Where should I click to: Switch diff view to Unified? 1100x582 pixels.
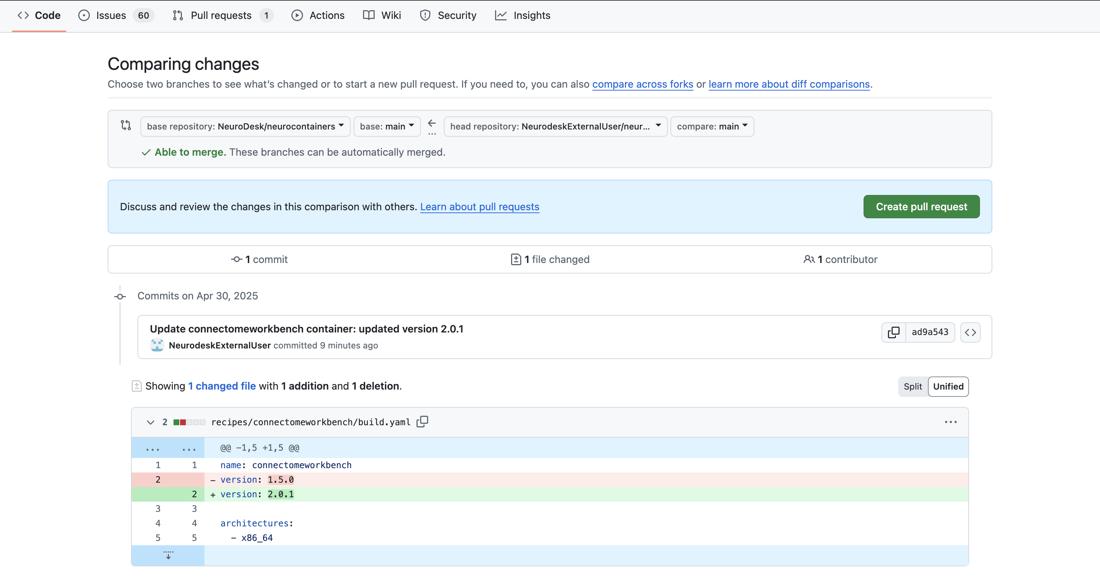tap(948, 386)
